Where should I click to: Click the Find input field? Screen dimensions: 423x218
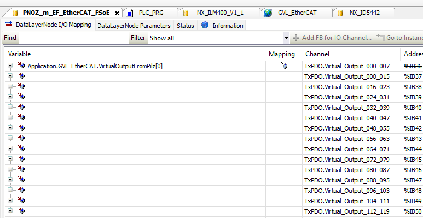pos(73,38)
